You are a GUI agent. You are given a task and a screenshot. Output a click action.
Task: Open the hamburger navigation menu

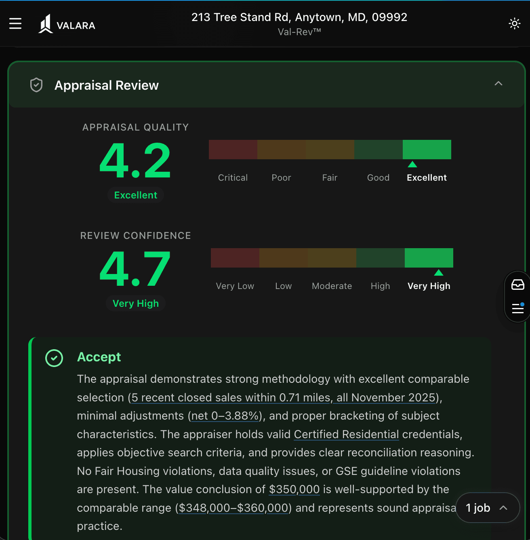[15, 23]
